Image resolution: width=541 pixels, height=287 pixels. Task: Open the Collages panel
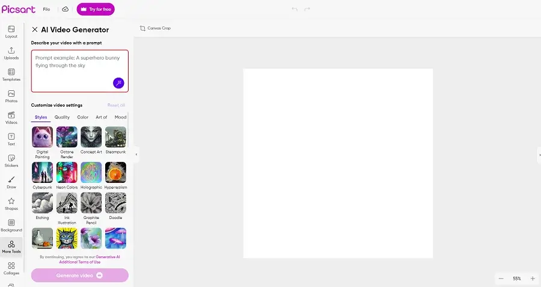point(11,269)
